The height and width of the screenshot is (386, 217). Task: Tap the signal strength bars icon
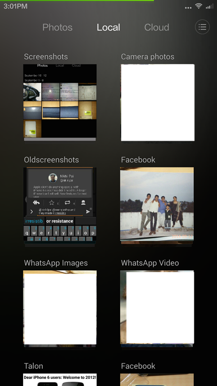pyautogui.click(x=209, y=7)
